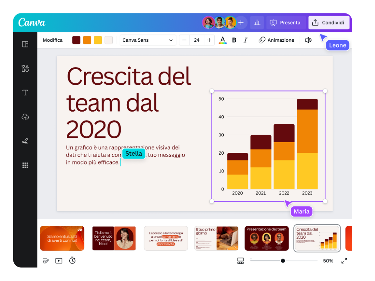Toggle italic formatting
This screenshot has width=375, height=281.
[x=245, y=40]
